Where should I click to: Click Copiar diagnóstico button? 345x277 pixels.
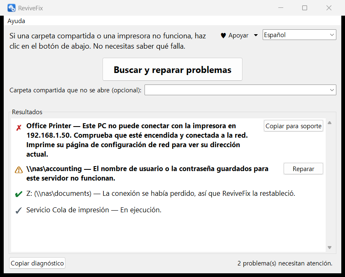click(x=37, y=263)
